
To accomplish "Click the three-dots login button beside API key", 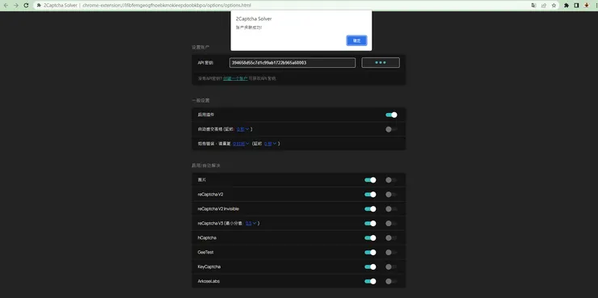I will point(381,62).
